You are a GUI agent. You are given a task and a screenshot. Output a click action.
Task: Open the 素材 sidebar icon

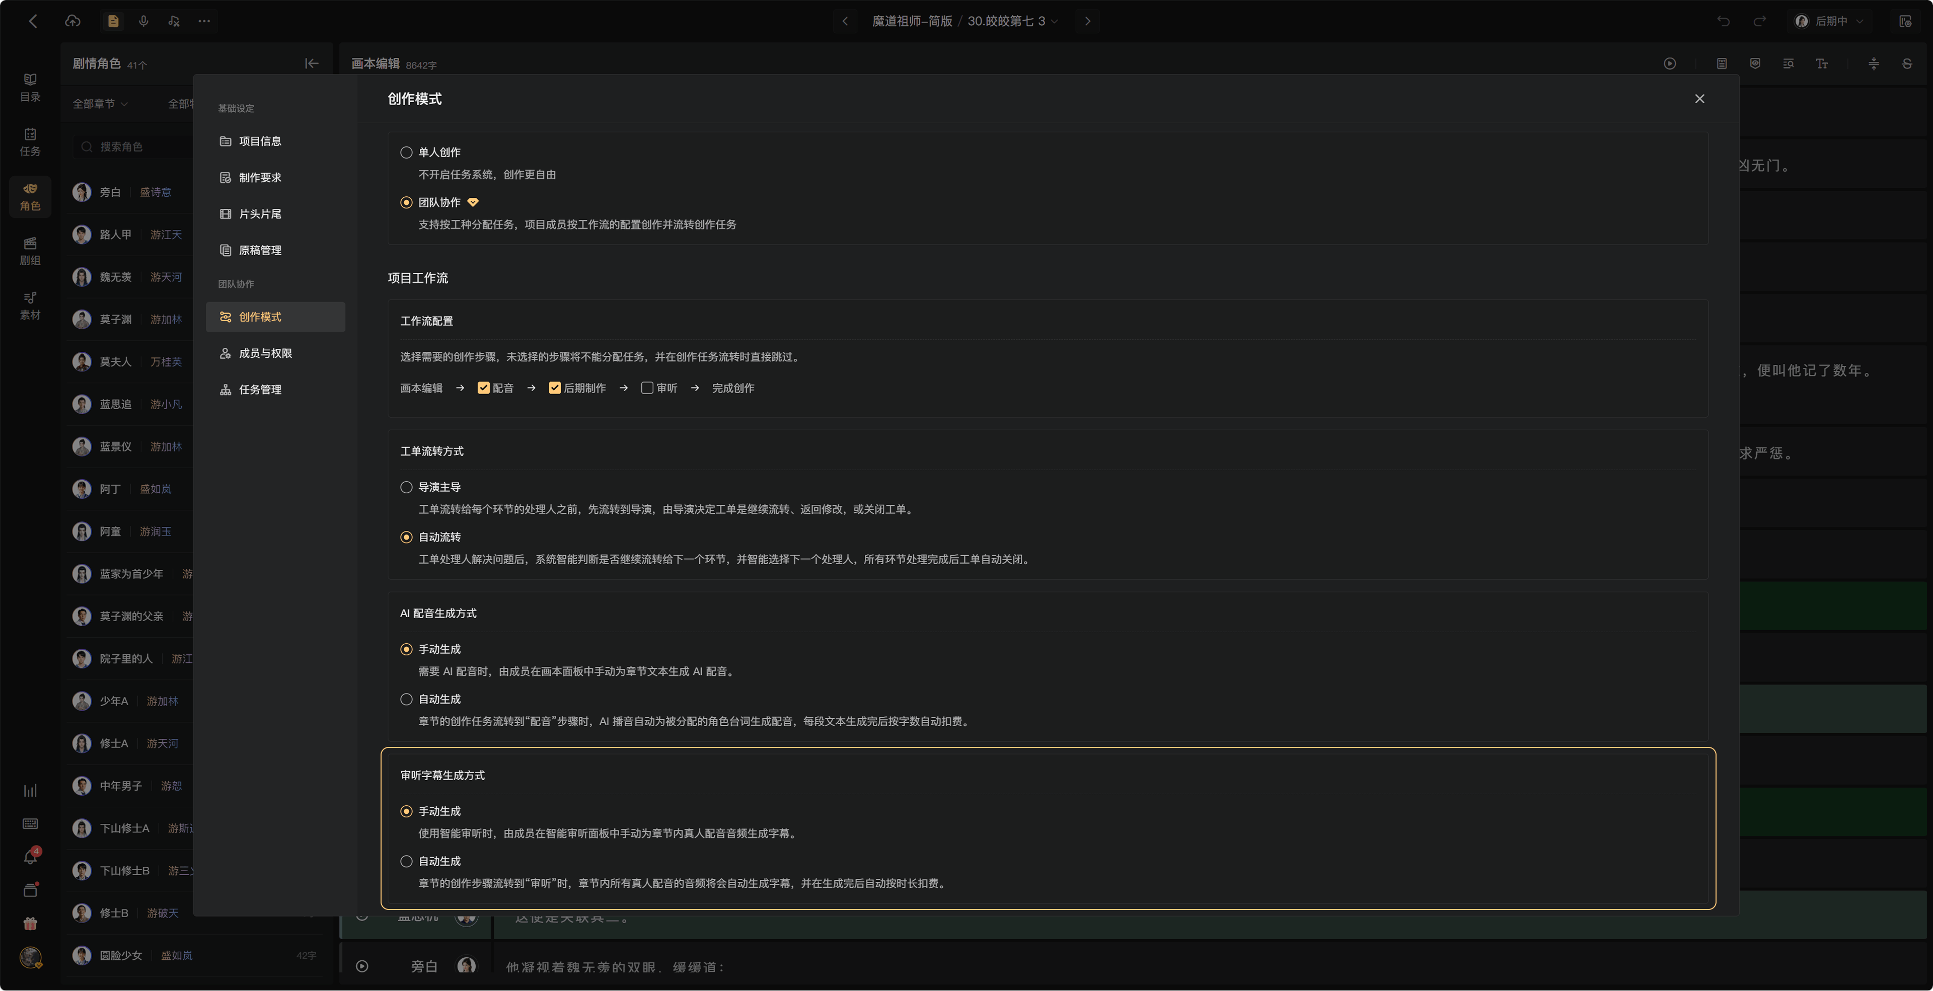pyautogui.click(x=30, y=306)
